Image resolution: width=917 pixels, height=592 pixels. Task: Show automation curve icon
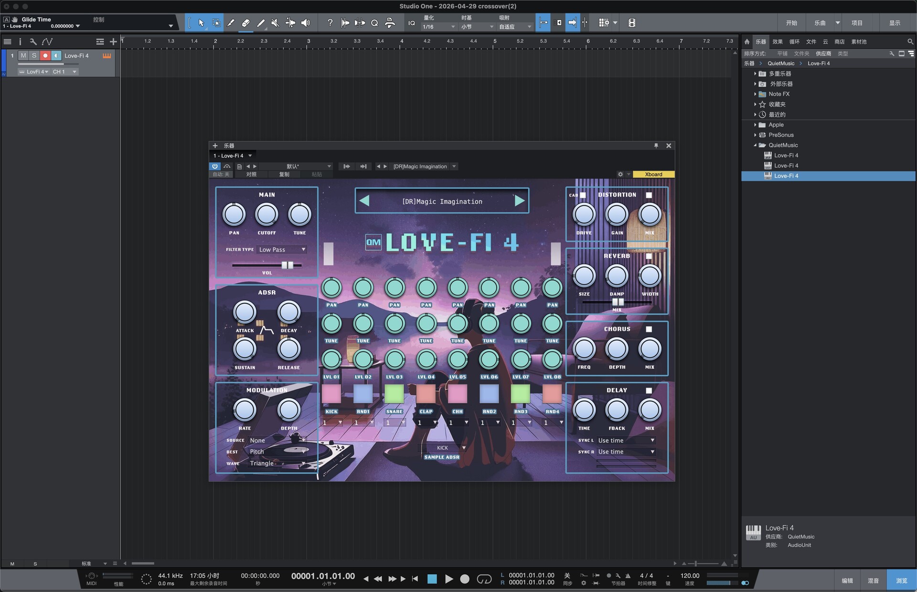(47, 42)
